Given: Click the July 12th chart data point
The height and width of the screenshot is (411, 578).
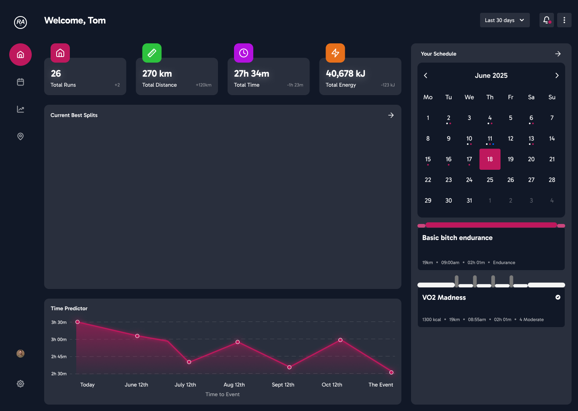Looking at the screenshot, I should [x=189, y=362].
